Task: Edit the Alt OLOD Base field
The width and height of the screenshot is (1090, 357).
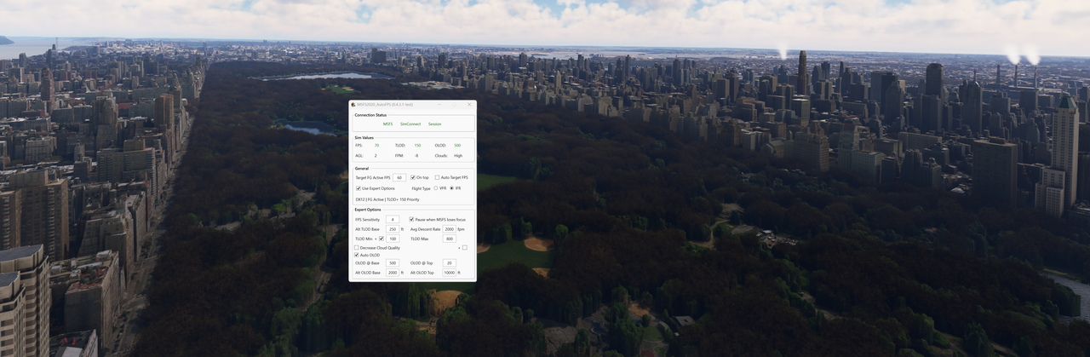Action: pos(393,273)
